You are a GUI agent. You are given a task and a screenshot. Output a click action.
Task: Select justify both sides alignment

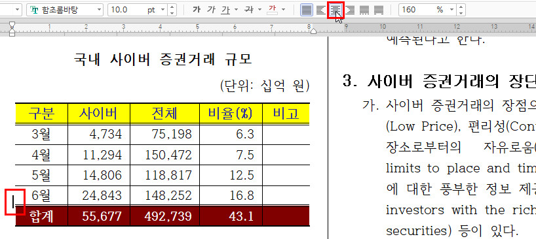[x=307, y=10]
